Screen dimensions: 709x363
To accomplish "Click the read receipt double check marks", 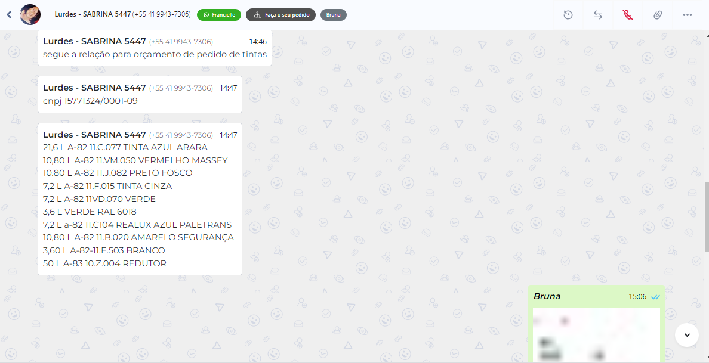I will coord(655,297).
